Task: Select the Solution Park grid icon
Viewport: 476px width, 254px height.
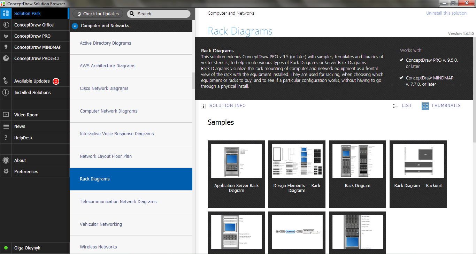Action: click(6, 13)
